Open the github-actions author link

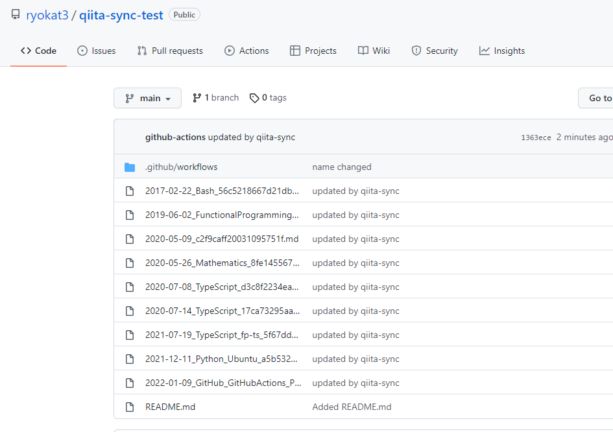click(175, 138)
